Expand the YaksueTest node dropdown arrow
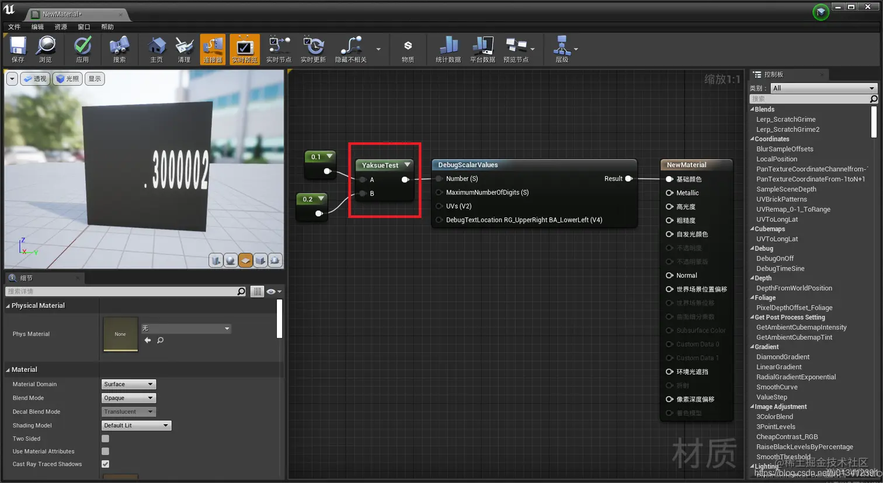Viewport: 883px width, 483px height. 407,165
